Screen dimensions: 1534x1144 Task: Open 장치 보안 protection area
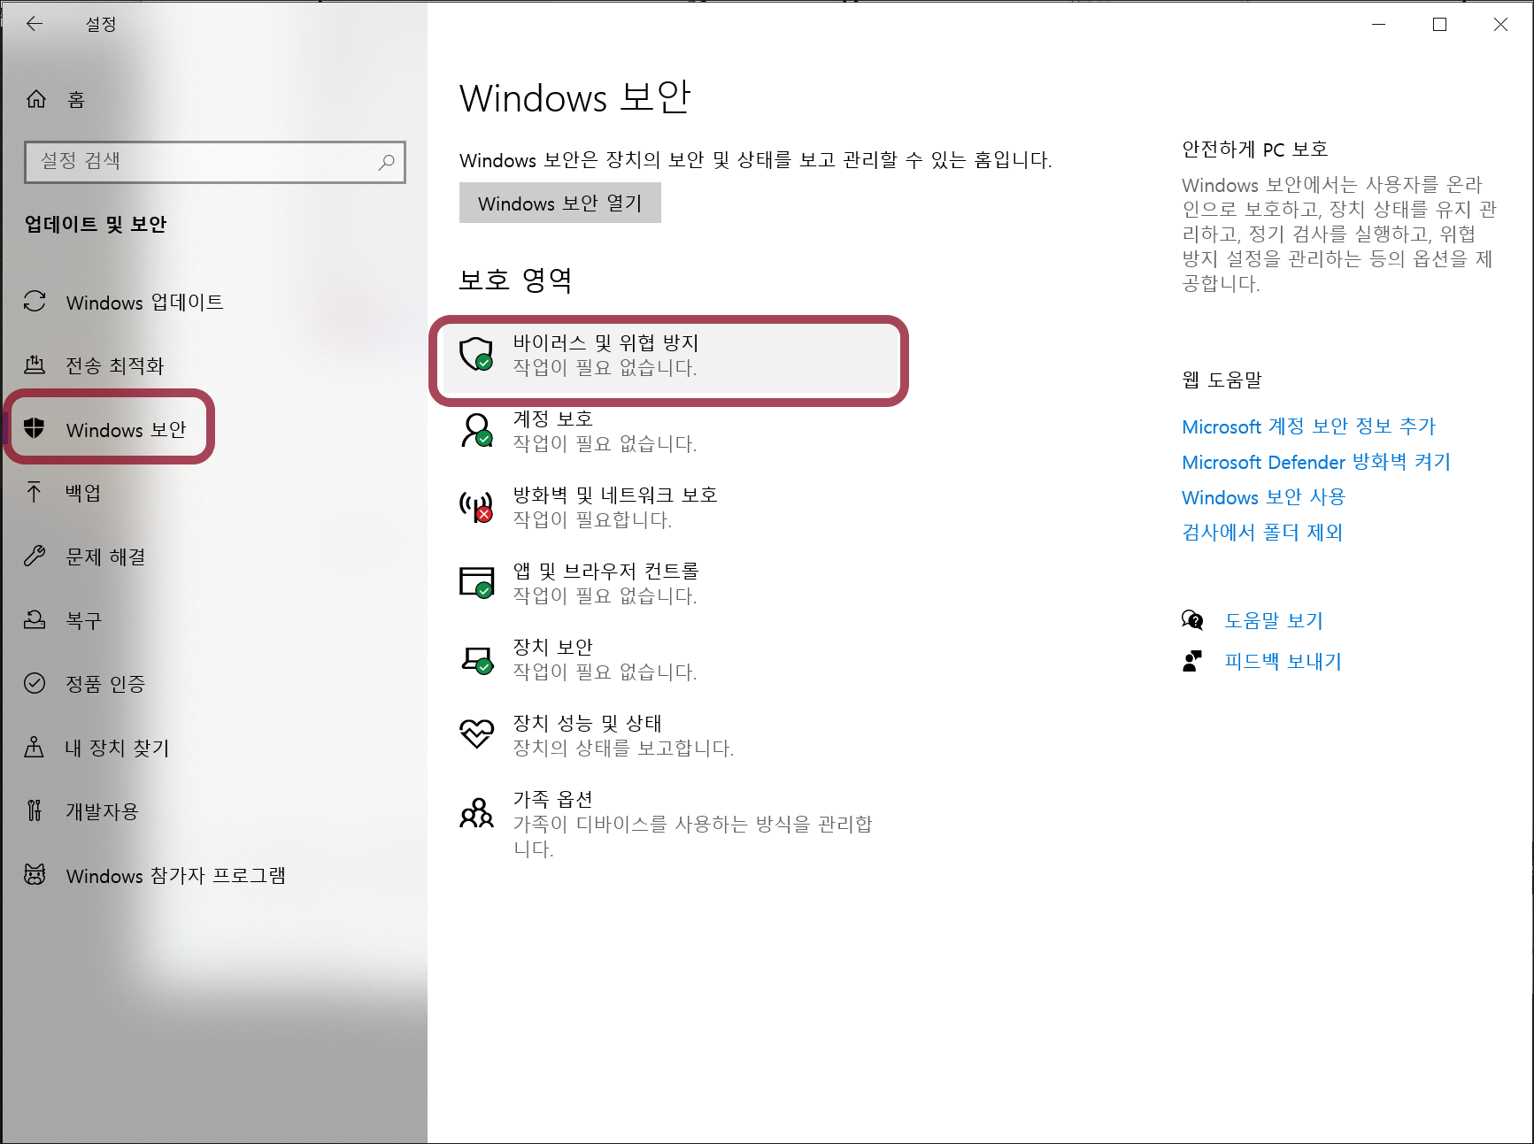(x=670, y=659)
